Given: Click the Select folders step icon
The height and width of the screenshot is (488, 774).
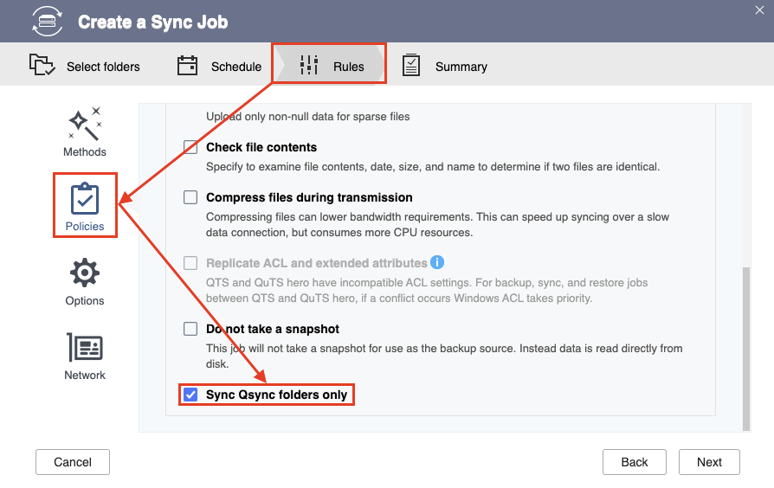Looking at the screenshot, I should tap(42, 65).
